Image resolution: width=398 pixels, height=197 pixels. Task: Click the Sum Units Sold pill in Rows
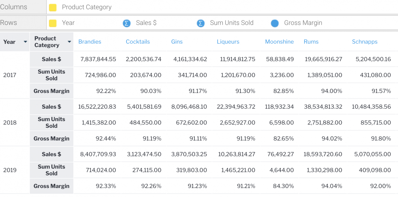click(231, 23)
